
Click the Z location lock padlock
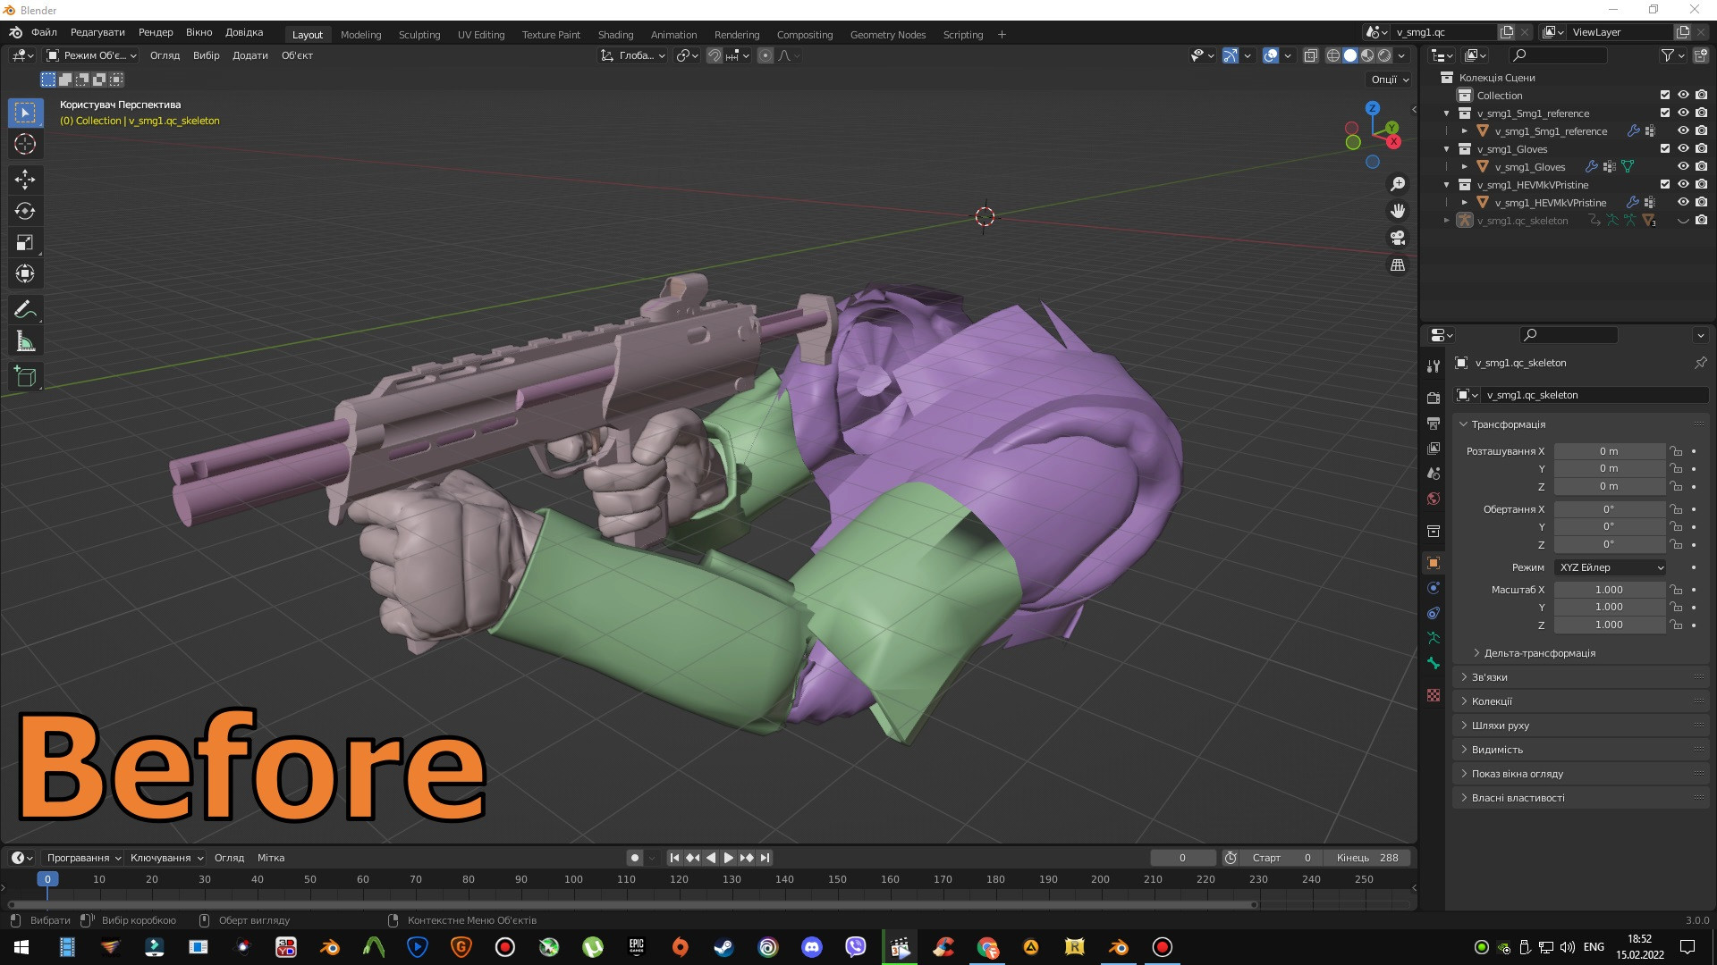1676,486
